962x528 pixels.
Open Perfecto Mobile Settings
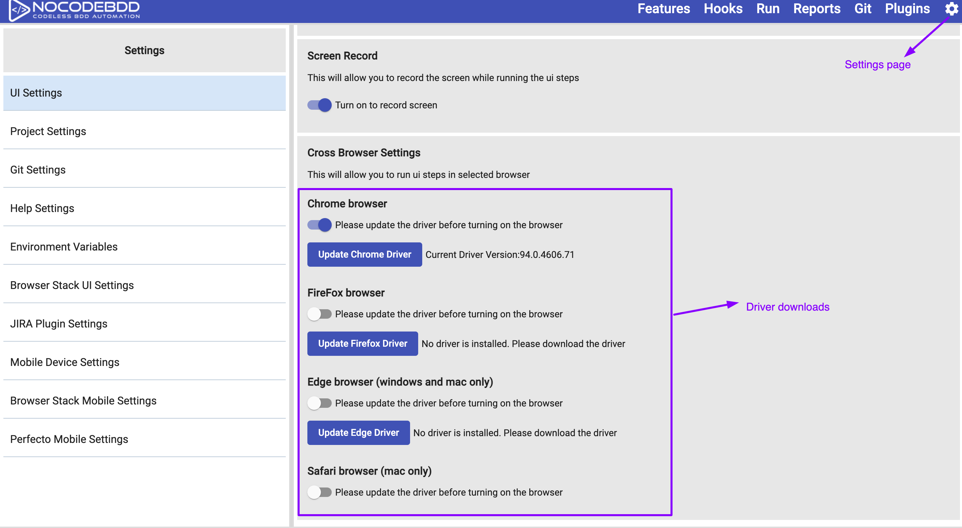click(69, 439)
